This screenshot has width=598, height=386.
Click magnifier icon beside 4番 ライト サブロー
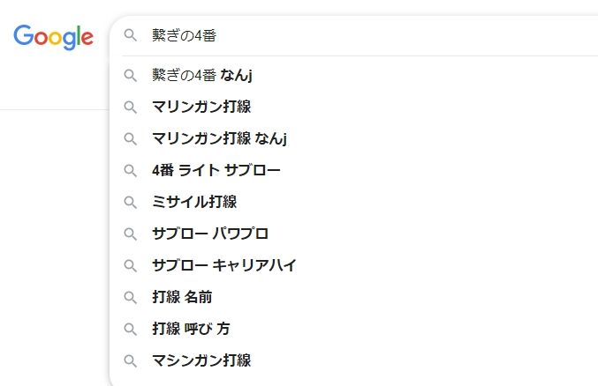(x=130, y=170)
